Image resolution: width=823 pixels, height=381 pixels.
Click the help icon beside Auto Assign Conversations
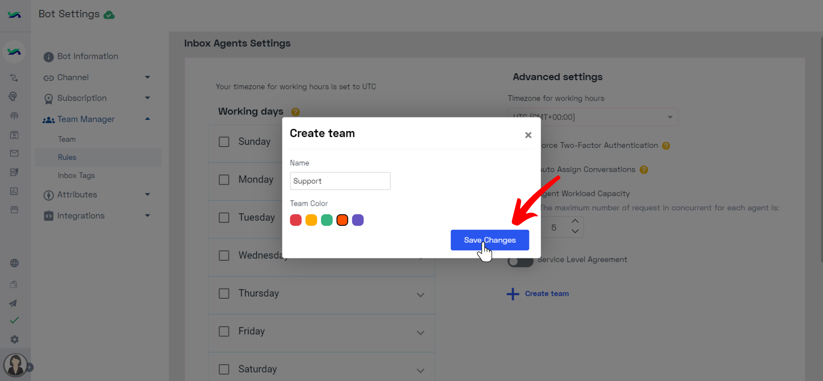[643, 170]
